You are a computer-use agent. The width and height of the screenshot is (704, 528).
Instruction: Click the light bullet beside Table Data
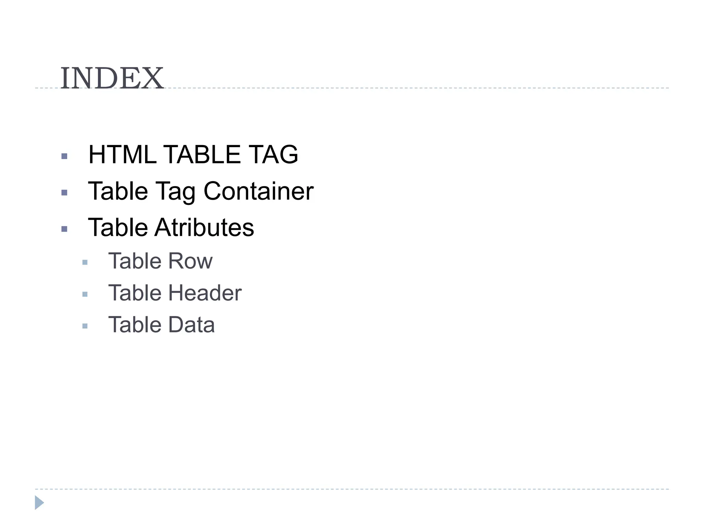[x=85, y=326]
